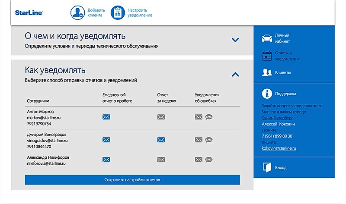Enable weekly report email for Антон Марков

161,117
